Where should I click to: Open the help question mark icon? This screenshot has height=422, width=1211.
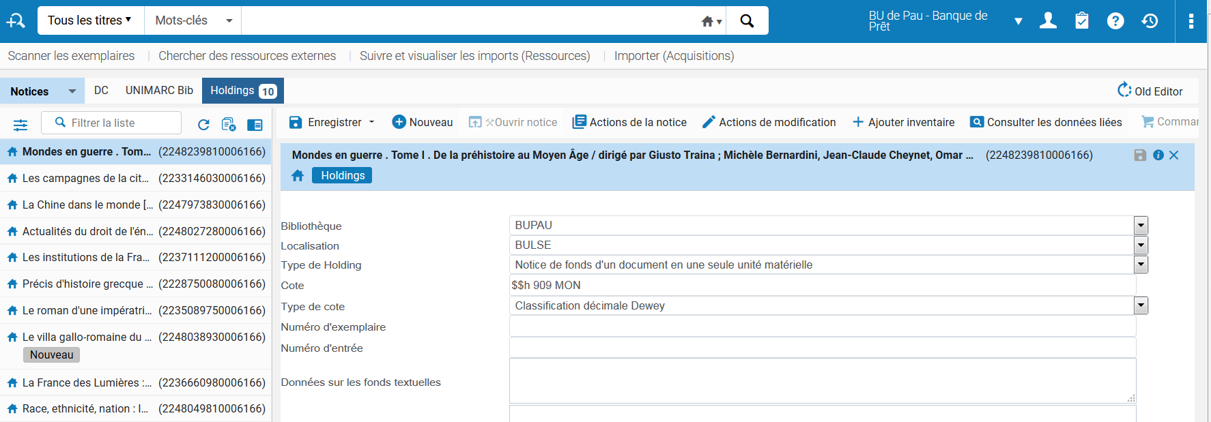pos(1115,21)
